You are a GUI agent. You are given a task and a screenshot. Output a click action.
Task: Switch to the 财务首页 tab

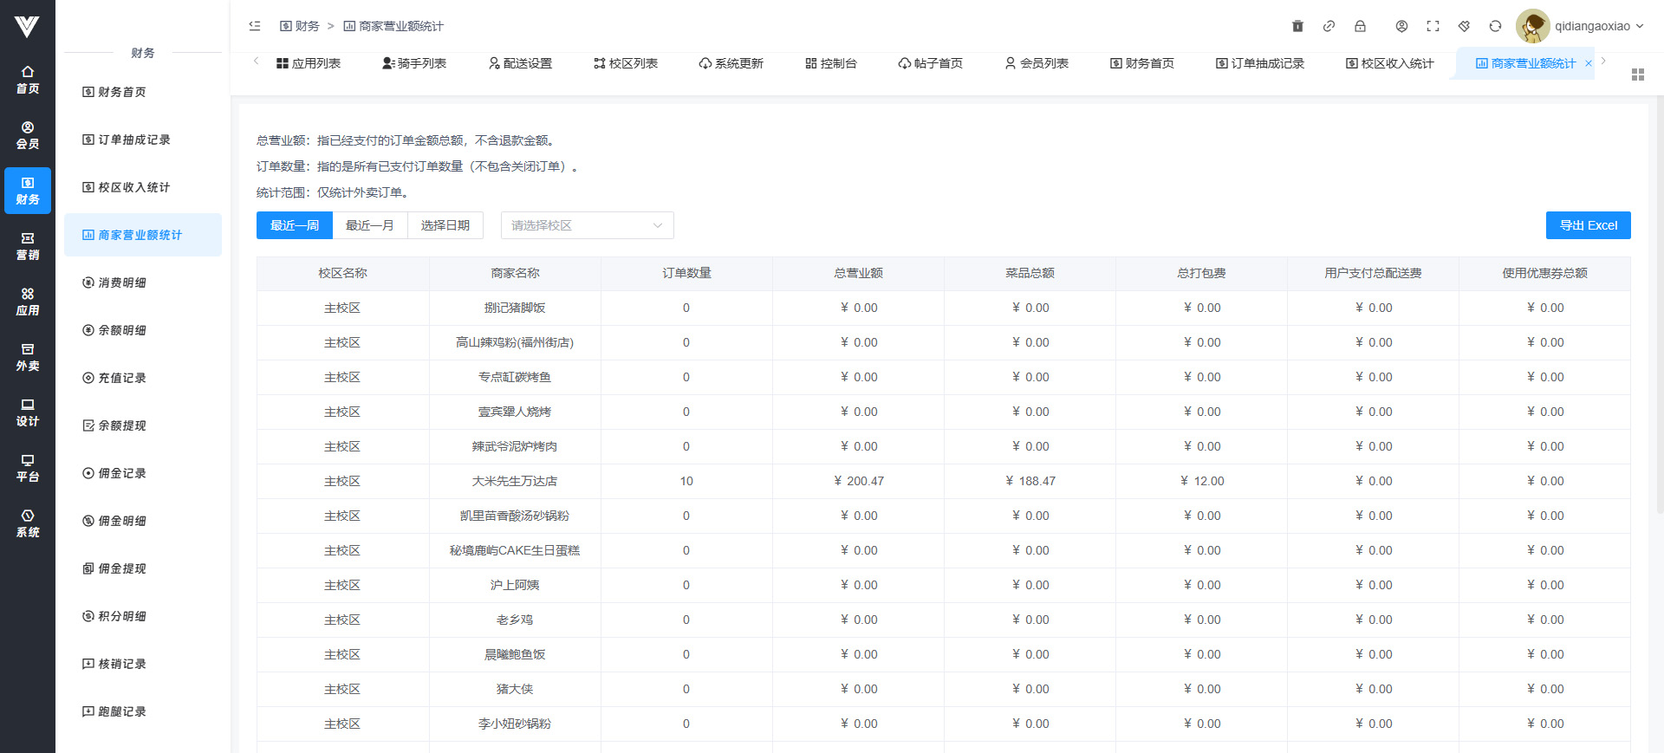click(1141, 63)
